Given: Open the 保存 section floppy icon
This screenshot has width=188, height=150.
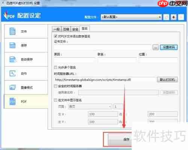Looking at the screenshot, I should click(12, 45).
